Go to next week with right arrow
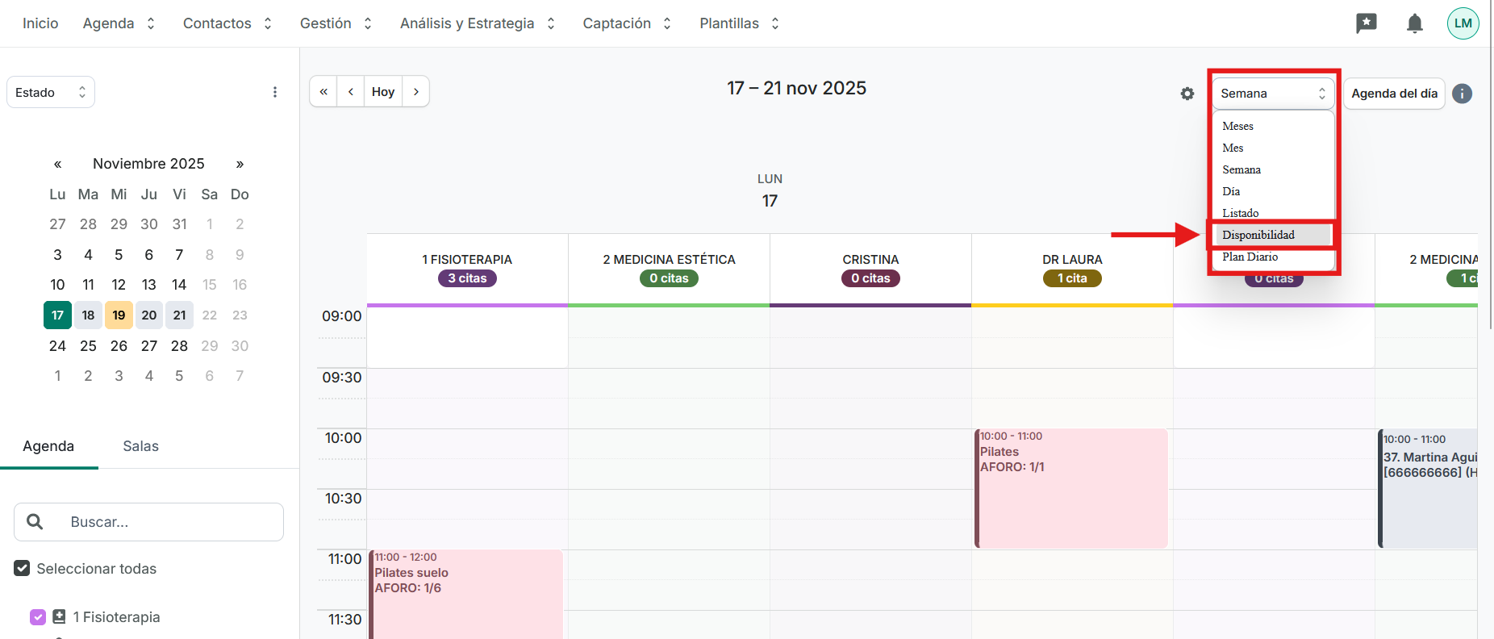Image resolution: width=1494 pixels, height=639 pixels. [x=415, y=92]
